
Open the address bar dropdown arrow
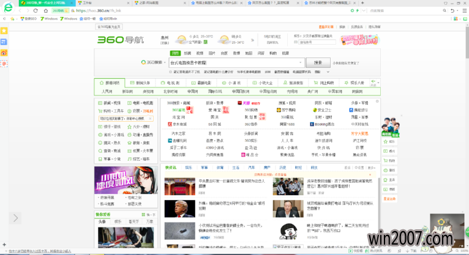(x=364, y=10)
